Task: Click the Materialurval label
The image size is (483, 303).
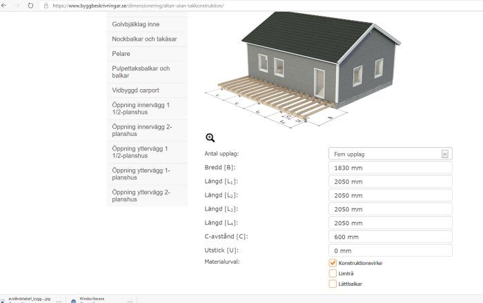Action: [221, 262]
